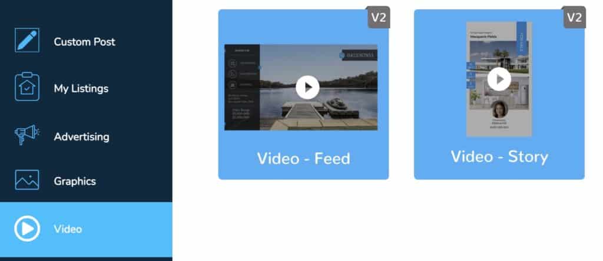Image resolution: width=603 pixels, height=261 pixels.
Task: Click the Custom Post pencil icon
Action: [27, 40]
